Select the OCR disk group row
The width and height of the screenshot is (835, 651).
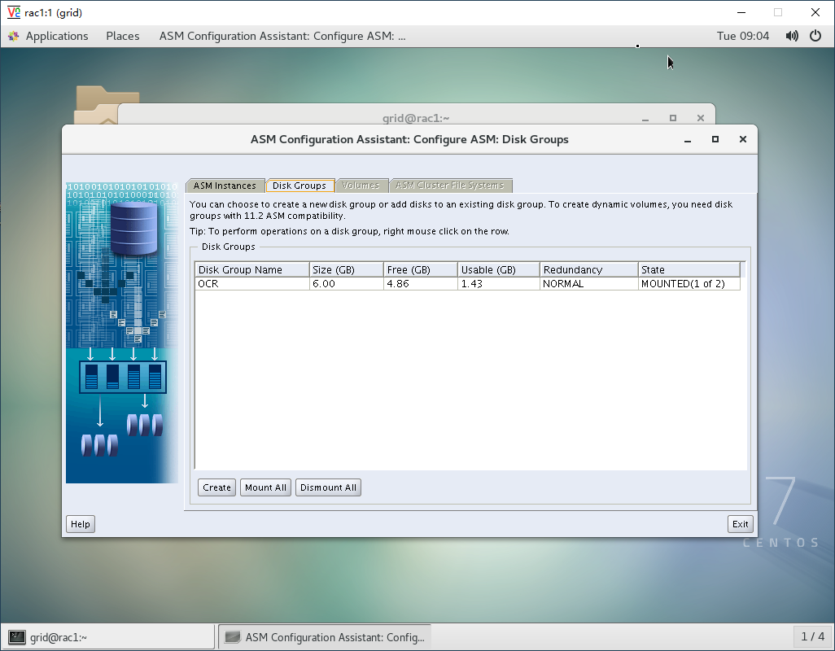click(468, 284)
